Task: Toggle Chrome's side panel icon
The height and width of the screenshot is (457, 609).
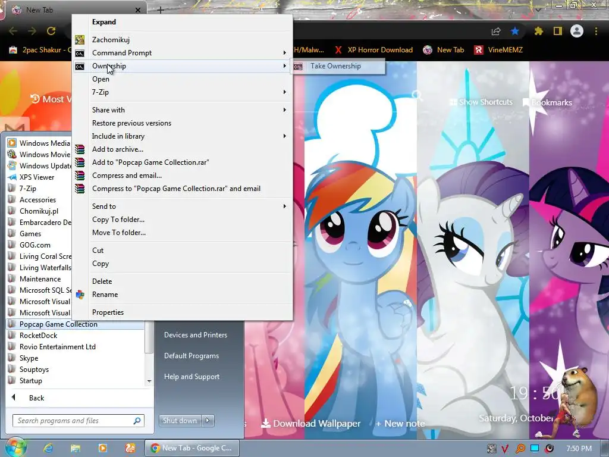Action: 558,31
